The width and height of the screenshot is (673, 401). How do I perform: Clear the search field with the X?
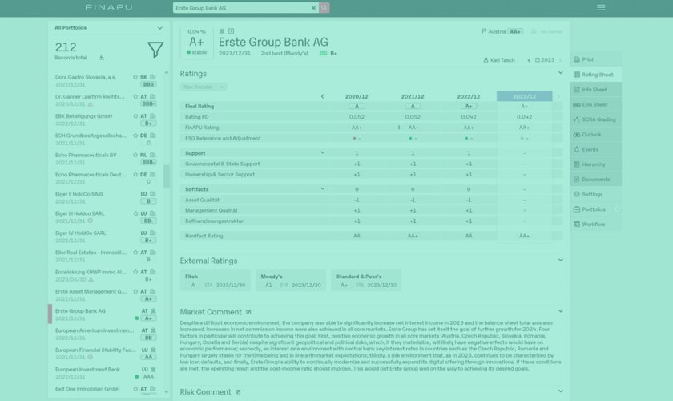click(x=313, y=8)
